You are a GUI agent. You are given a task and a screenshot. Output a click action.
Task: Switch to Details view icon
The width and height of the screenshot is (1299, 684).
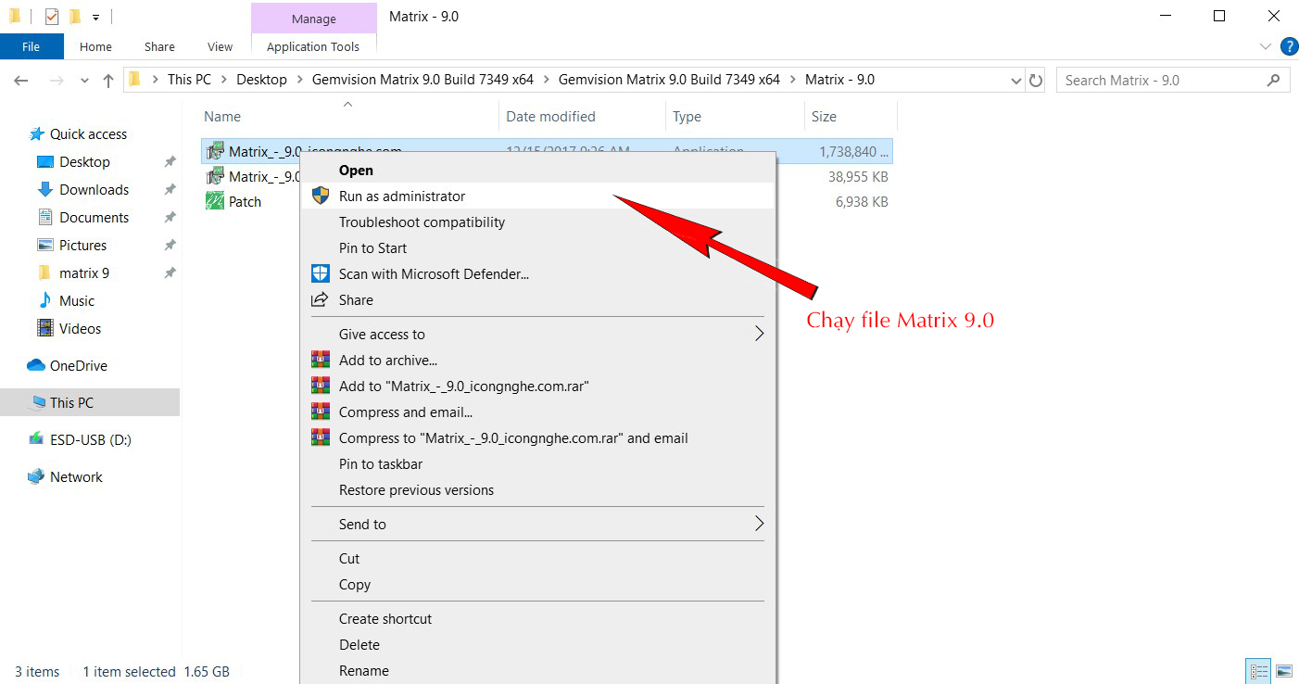click(1259, 671)
